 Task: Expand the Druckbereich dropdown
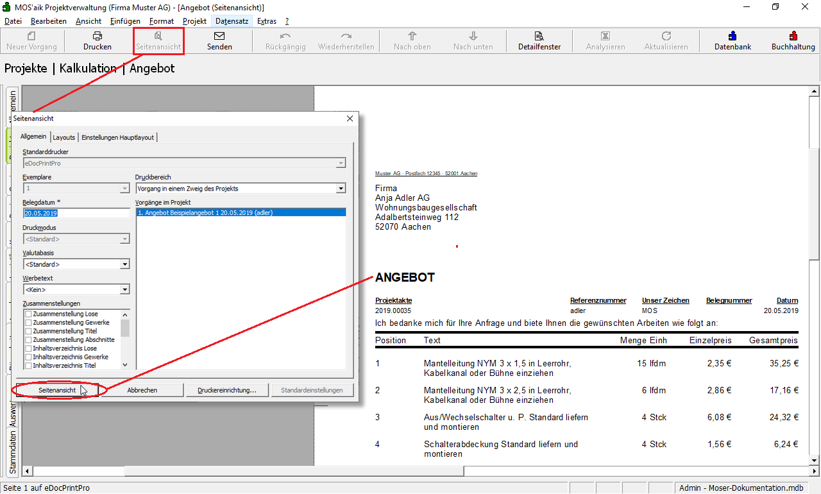pos(341,189)
